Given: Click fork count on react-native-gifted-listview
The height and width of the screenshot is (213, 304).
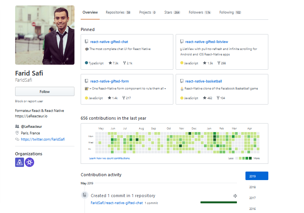Looking at the screenshot, I should point(221,63).
